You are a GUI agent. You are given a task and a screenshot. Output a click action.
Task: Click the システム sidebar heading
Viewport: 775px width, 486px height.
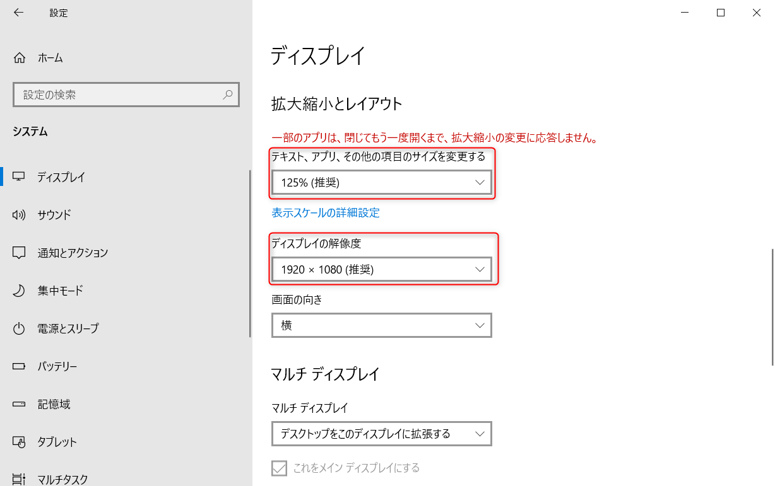[30, 132]
